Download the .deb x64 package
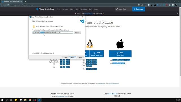 [87, 60]
